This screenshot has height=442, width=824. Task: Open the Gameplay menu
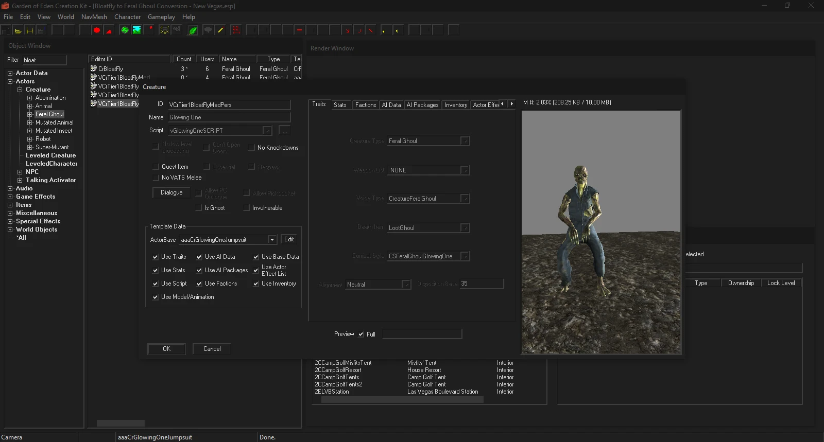(162, 17)
